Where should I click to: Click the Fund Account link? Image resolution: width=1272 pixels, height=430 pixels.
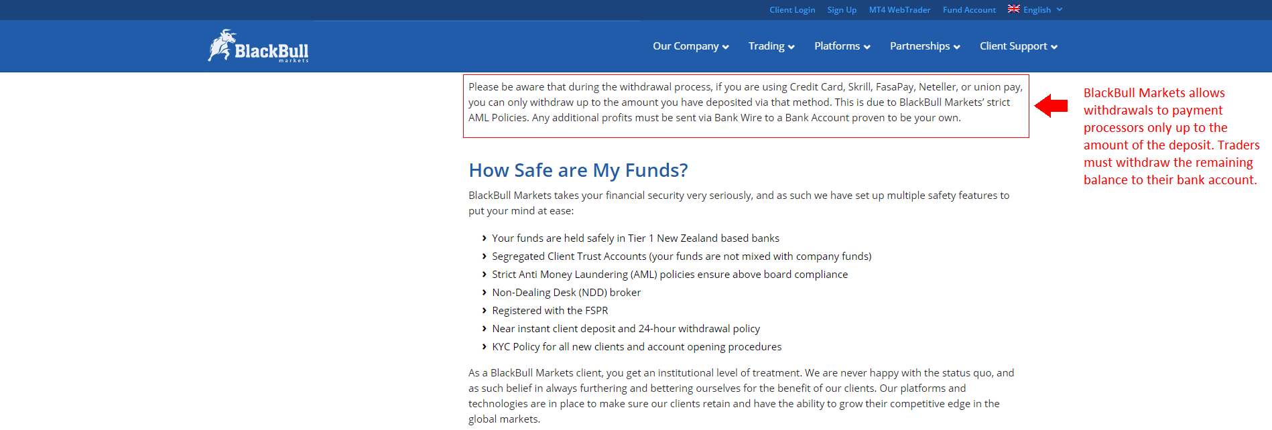click(969, 10)
